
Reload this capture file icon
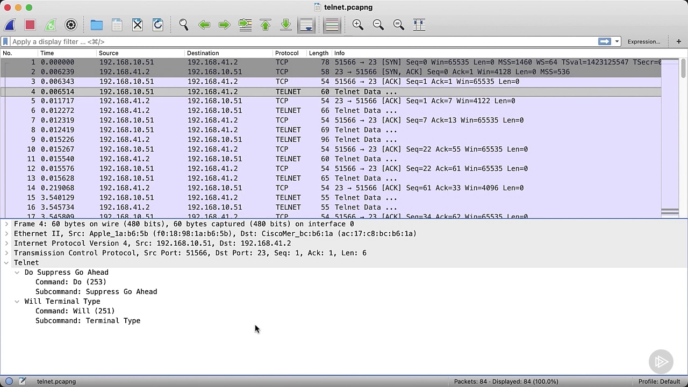point(158,25)
